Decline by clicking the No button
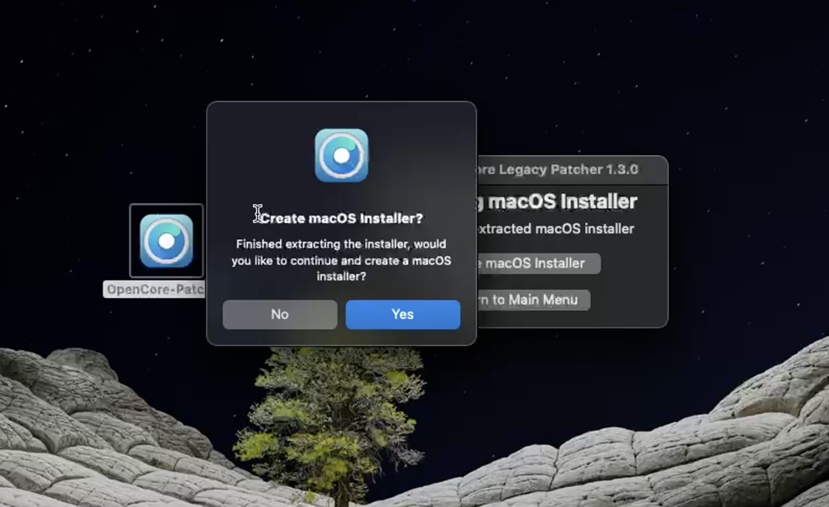This screenshot has height=507, width=829. (x=280, y=314)
